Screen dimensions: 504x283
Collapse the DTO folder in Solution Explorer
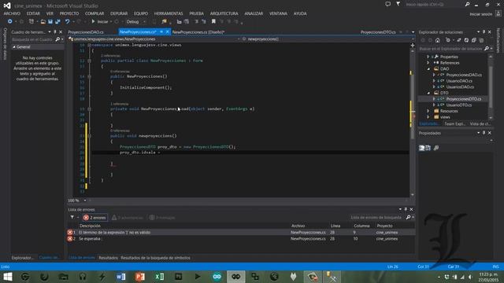(428, 93)
